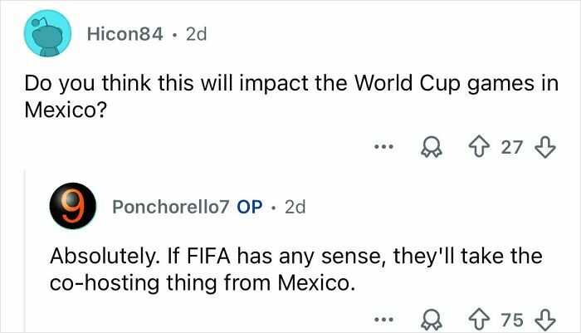Open Ponchorello7's avatar with number 9

pyautogui.click(x=74, y=208)
